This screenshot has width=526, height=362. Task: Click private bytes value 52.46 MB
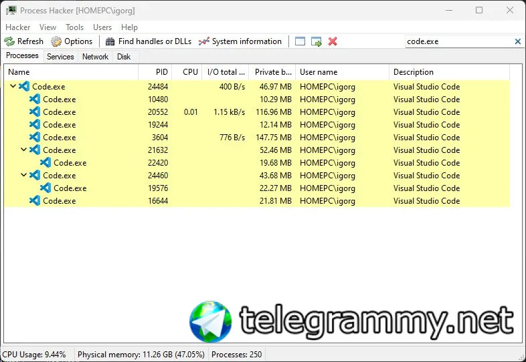click(276, 150)
